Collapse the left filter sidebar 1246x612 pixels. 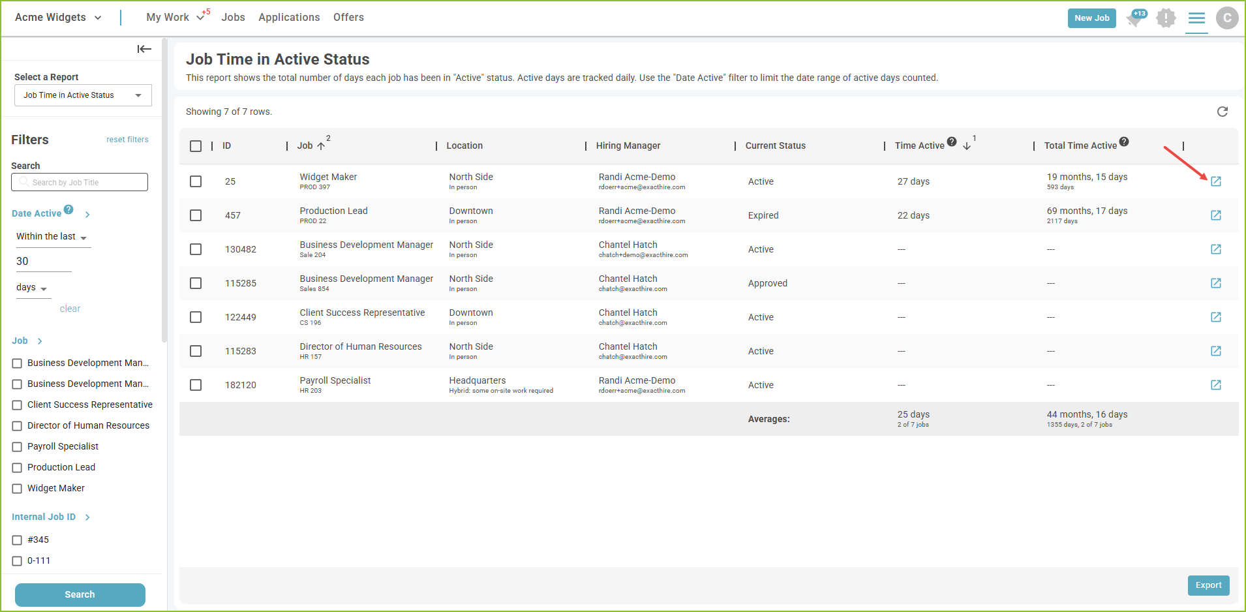144,49
